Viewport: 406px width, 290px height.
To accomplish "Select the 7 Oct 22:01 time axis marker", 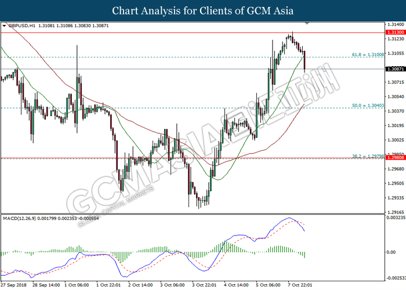I will (300, 285).
